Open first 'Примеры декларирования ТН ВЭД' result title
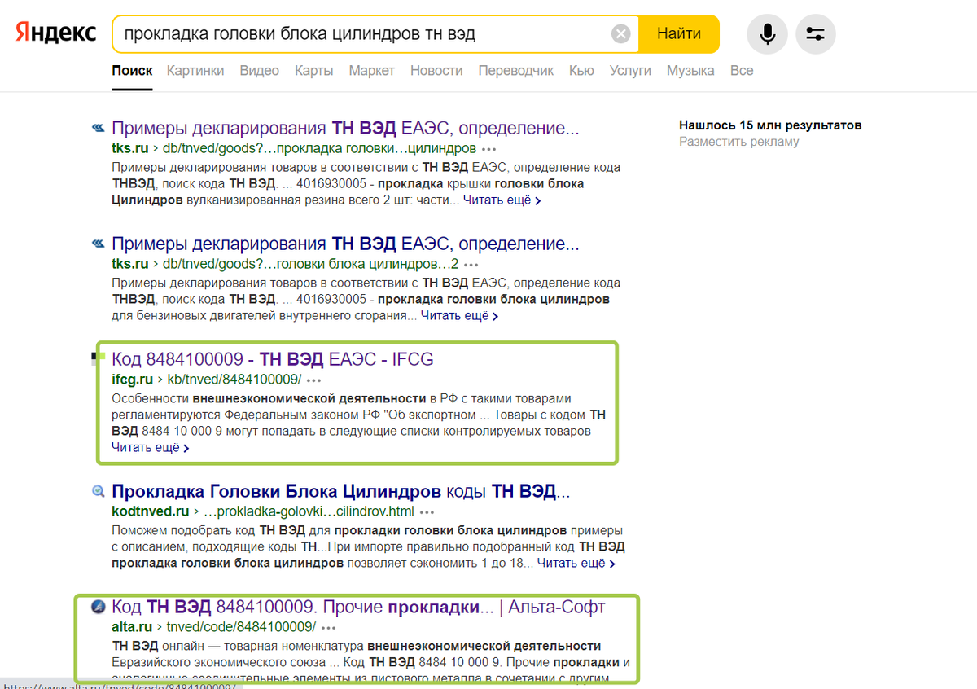This screenshot has width=977, height=689. point(345,128)
